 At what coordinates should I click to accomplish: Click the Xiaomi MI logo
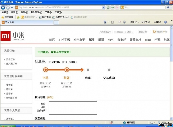[x=6, y=36]
